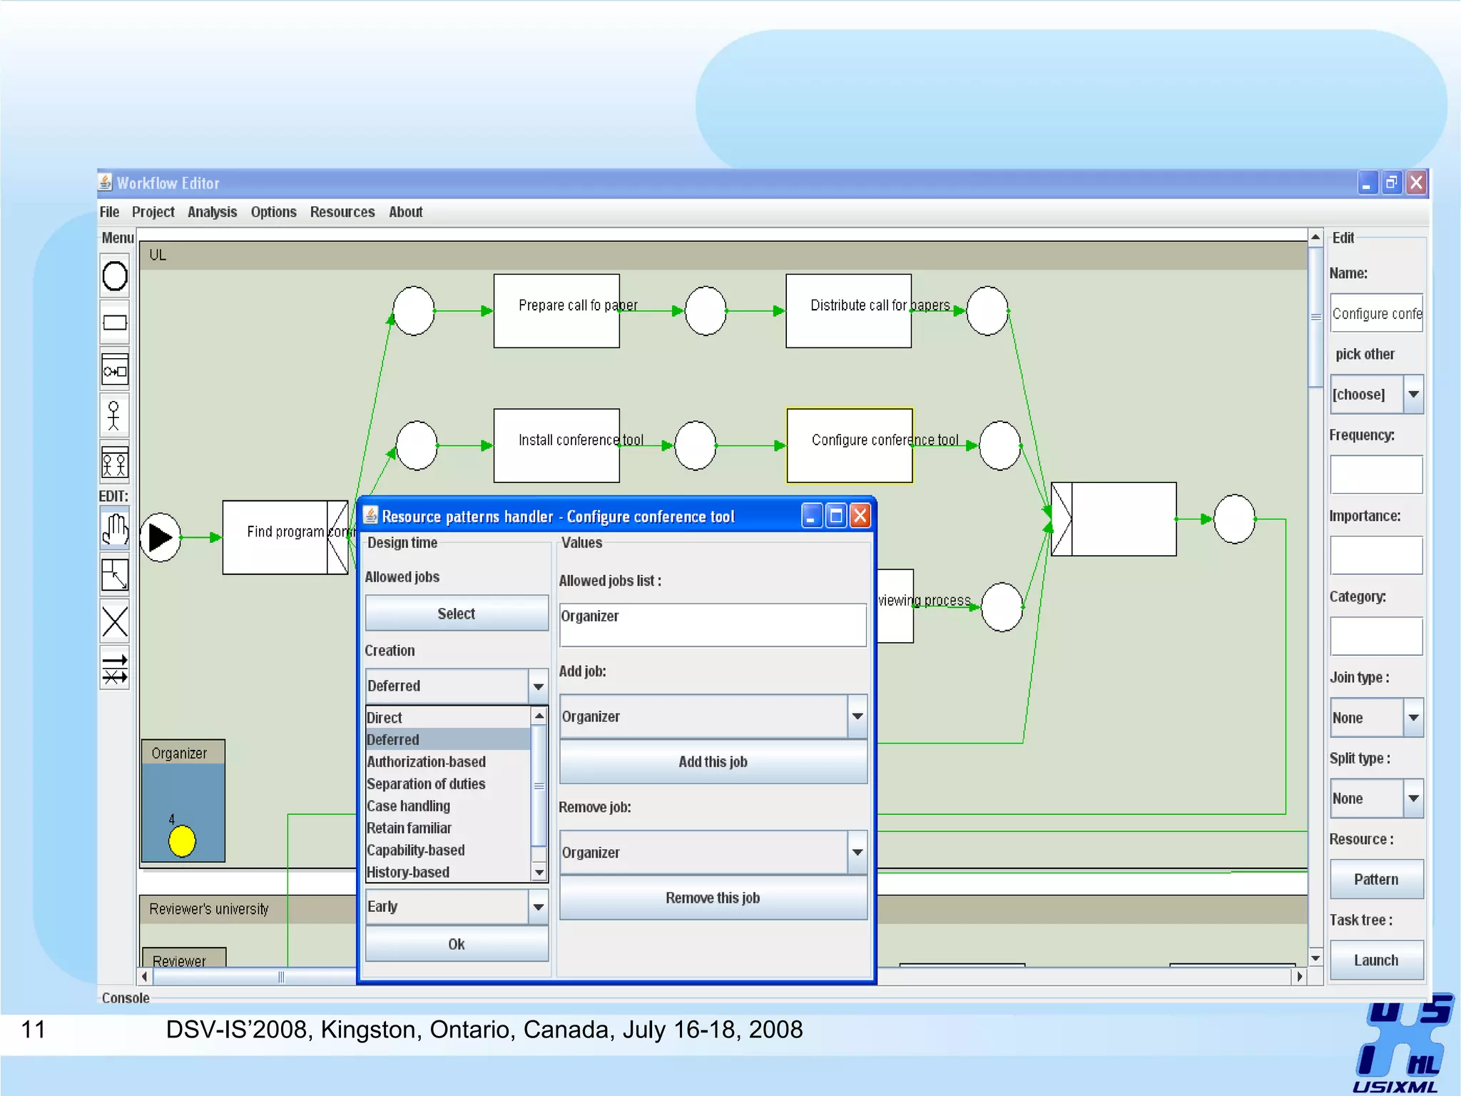This screenshot has height=1096, width=1461.
Task: Click the Frequency input field
Action: coord(1375,475)
